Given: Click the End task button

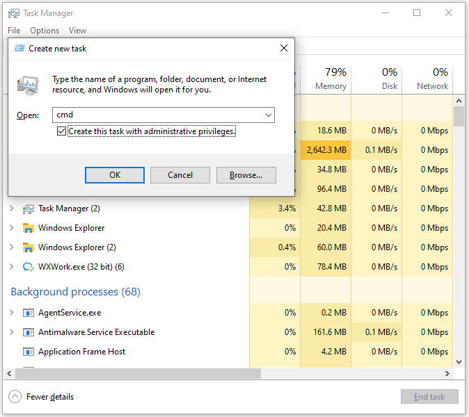Looking at the screenshot, I should pyautogui.click(x=429, y=397).
